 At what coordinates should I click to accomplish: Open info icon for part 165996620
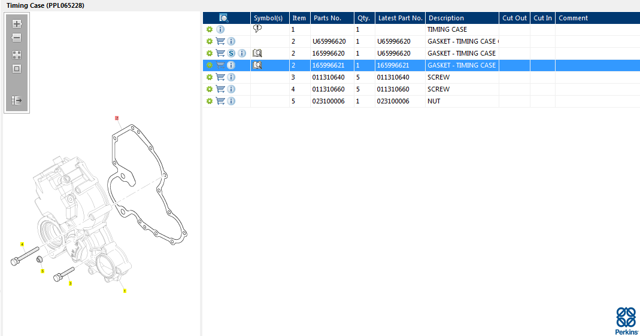[242, 53]
